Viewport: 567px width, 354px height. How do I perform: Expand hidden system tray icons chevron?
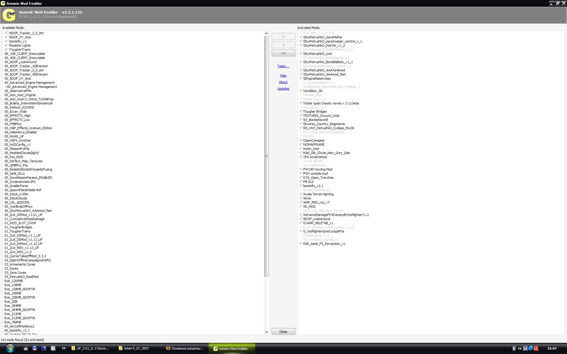click(x=519, y=348)
